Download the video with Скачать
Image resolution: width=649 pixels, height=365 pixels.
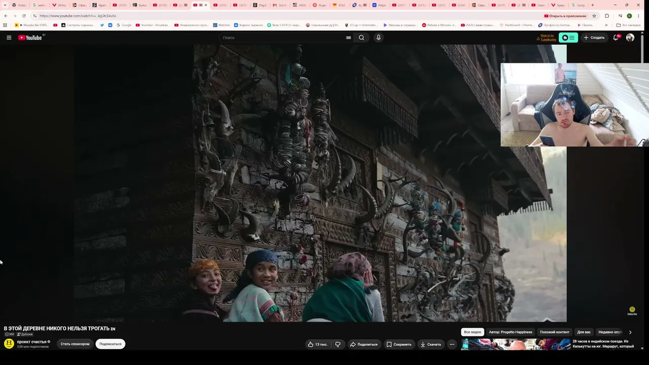pyautogui.click(x=431, y=344)
